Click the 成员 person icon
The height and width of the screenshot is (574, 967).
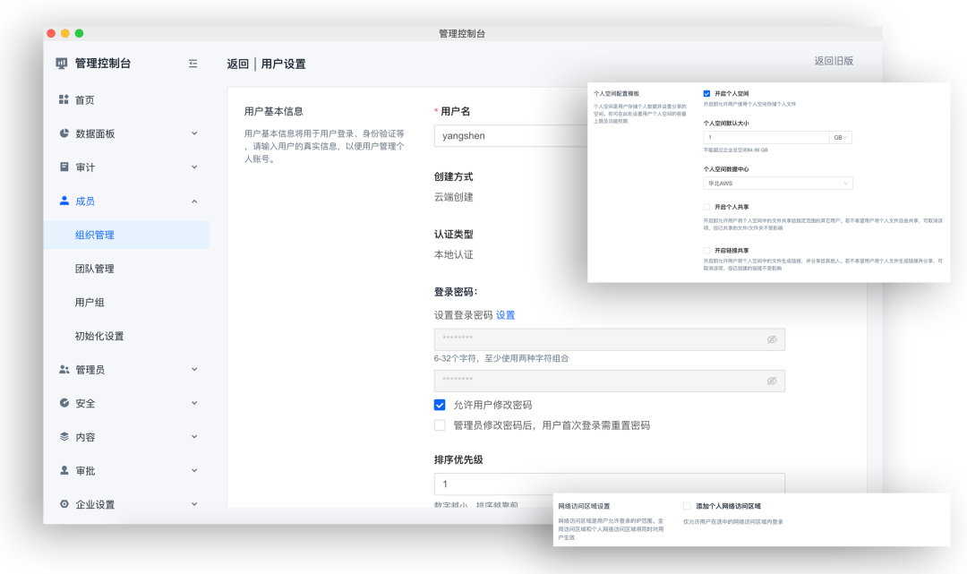(x=64, y=201)
